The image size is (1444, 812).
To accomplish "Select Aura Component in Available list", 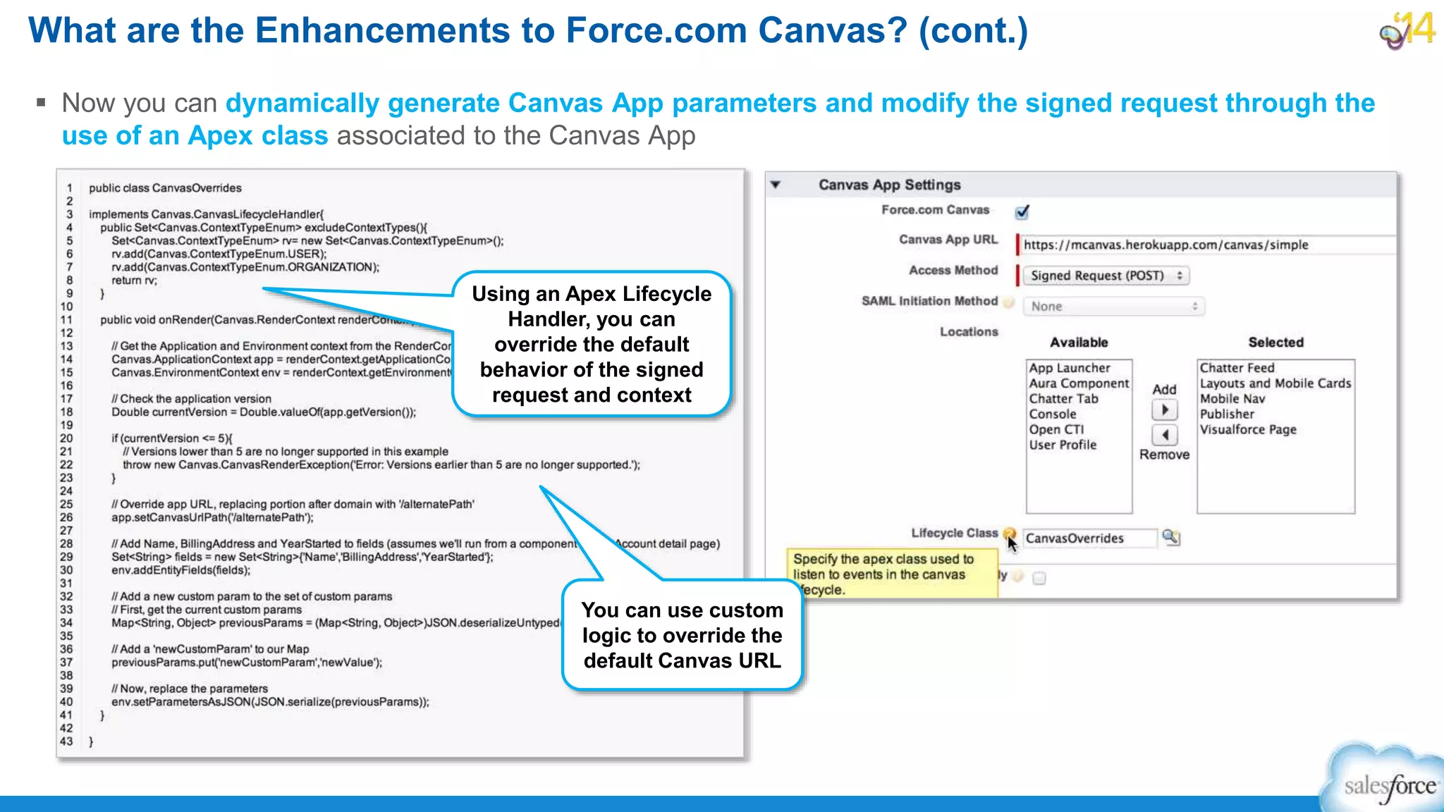I will [1079, 383].
